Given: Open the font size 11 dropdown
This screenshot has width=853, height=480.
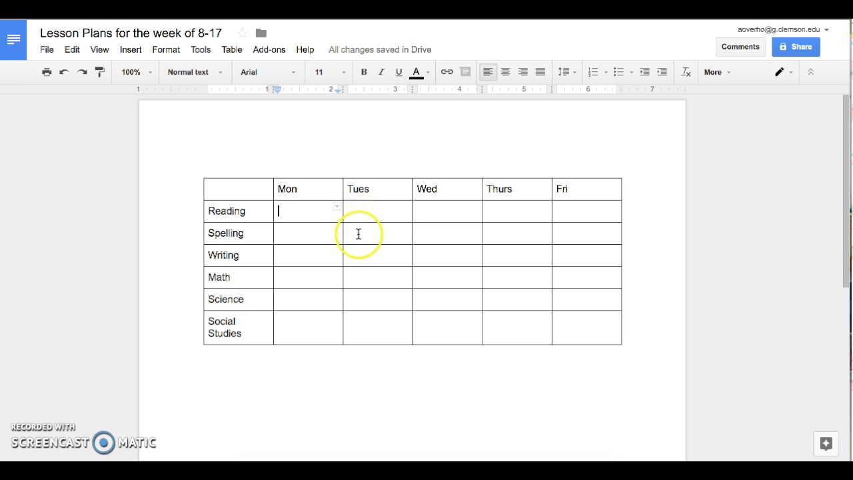Looking at the screenshot, I should pos(330,72).
